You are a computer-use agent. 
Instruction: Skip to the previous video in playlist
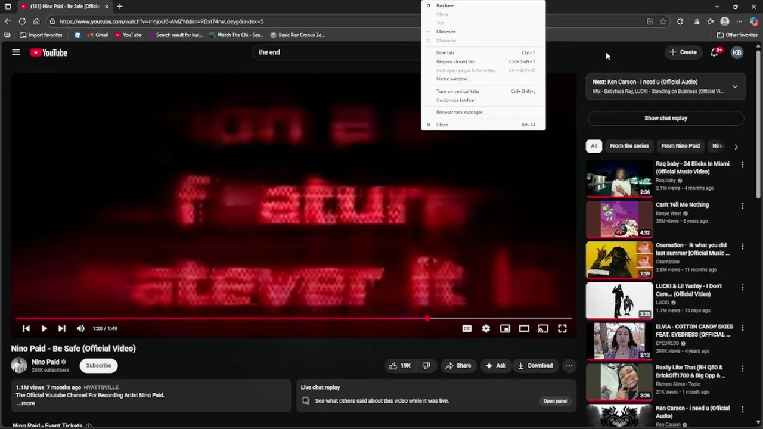pyautogui.click(x=26, y=328)
